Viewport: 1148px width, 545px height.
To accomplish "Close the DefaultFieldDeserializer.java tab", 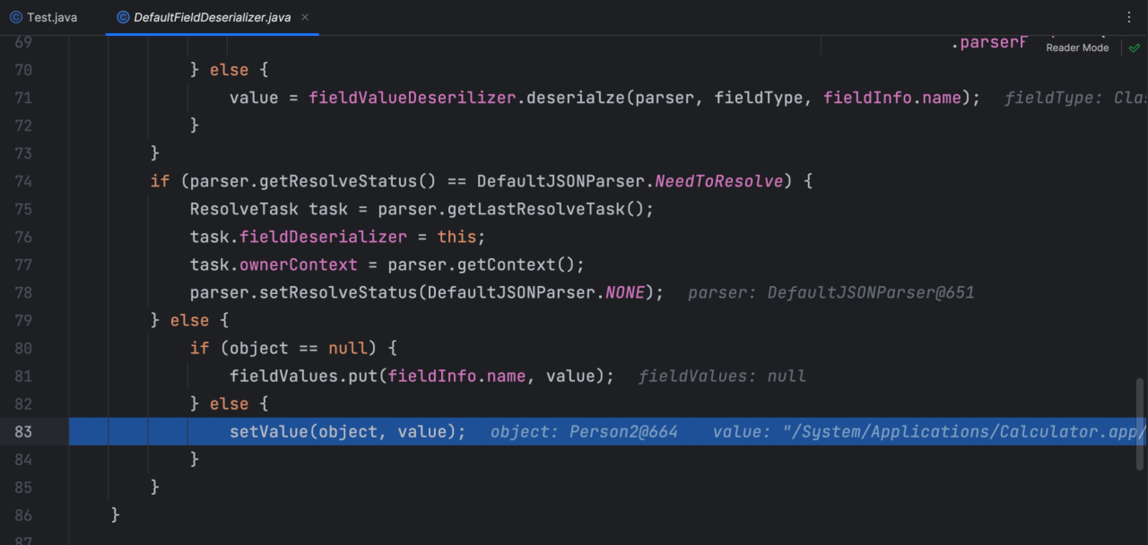I will [x=305, y=17].
